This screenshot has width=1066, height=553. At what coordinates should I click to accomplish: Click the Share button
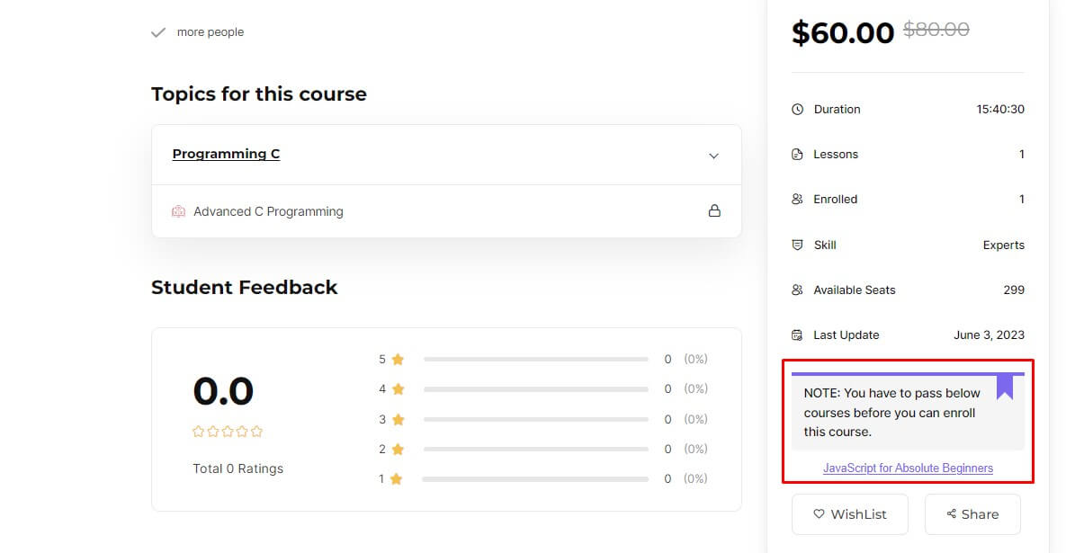(972, 513)
